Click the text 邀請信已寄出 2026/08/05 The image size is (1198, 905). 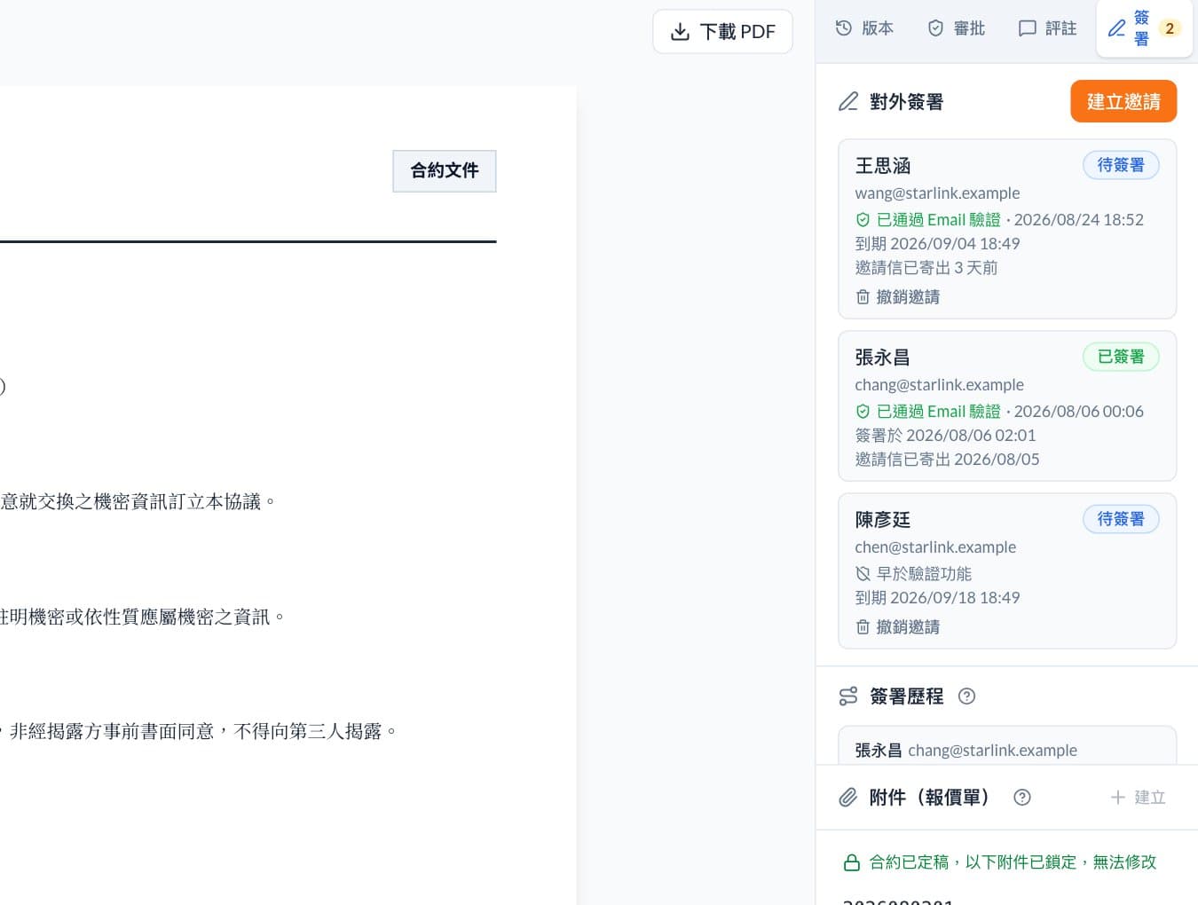[947, 459]
